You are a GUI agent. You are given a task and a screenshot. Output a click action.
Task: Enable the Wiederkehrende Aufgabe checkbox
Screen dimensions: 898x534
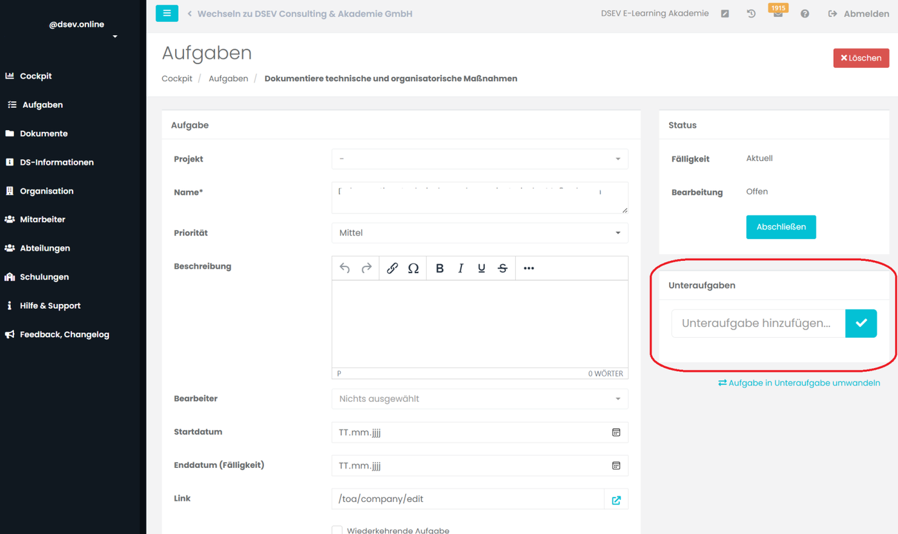pyautogui.click(x=337, y=530)
